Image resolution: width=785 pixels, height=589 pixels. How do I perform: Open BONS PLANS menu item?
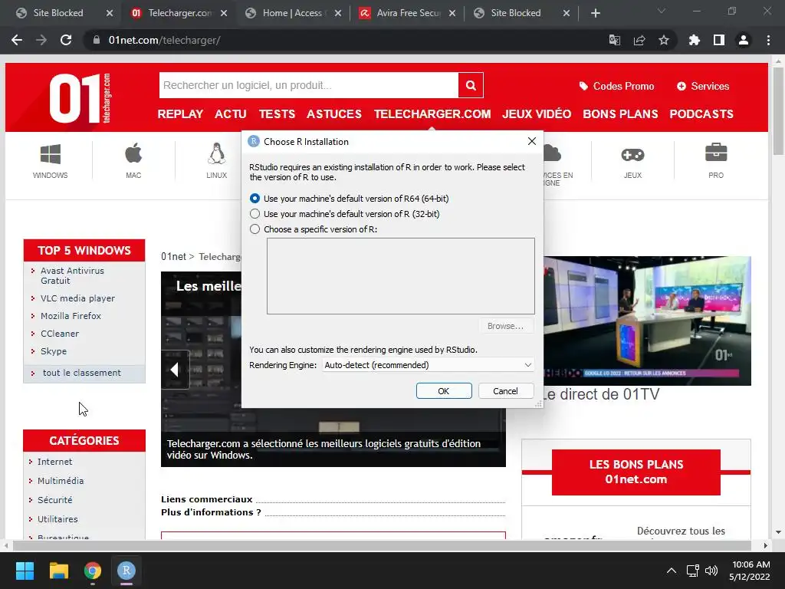(x=620, y=114)
